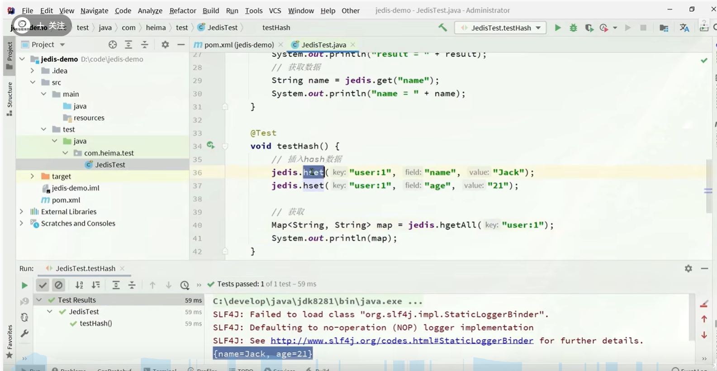Toggle alphabetical sorting of test results

tap(79, 285)
